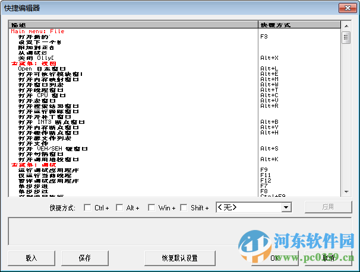
Task: Select the 'Open 日志窗口' row
Action: tap(133, 69)
